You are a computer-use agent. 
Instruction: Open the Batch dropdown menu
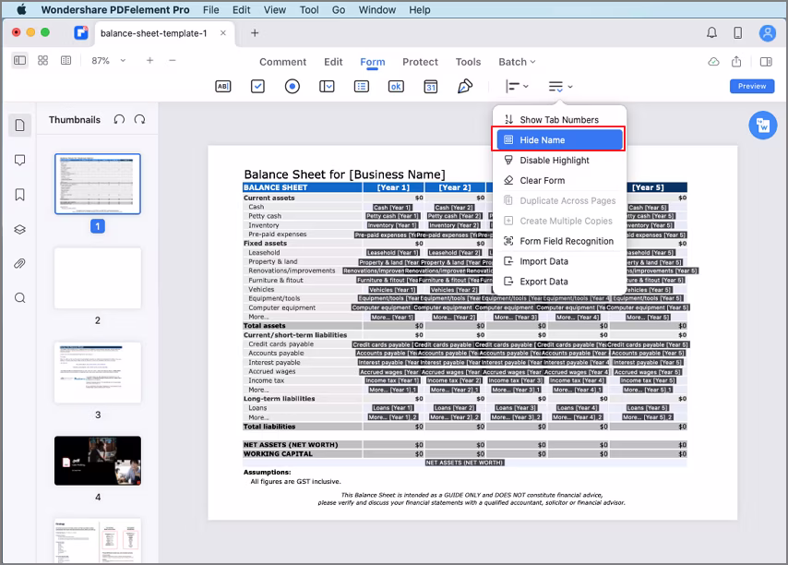pyautogui.click(x=517, y=62)
